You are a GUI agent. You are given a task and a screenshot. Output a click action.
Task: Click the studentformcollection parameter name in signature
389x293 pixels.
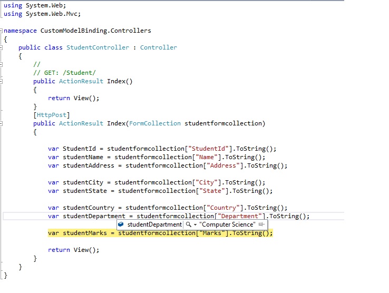click(x=223, y=123)
